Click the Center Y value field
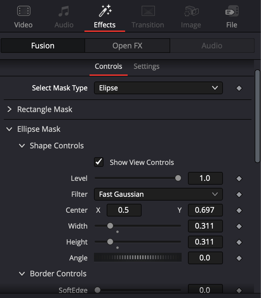Image resolution: width=261 pixels, height=298 pixels. (205, 210)
